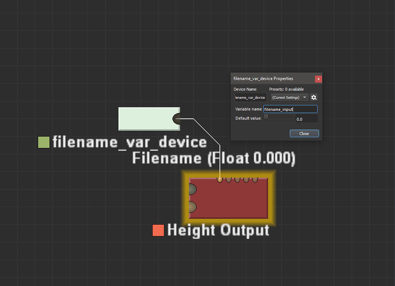This screenshot has height=286, width=395.
Task: Click the green filename_var_device node swatch icon
Action: coord(44,142)
